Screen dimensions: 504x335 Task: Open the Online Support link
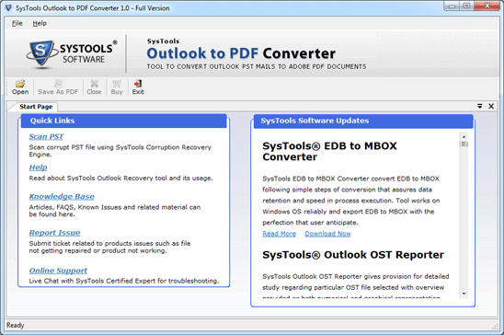58,271
